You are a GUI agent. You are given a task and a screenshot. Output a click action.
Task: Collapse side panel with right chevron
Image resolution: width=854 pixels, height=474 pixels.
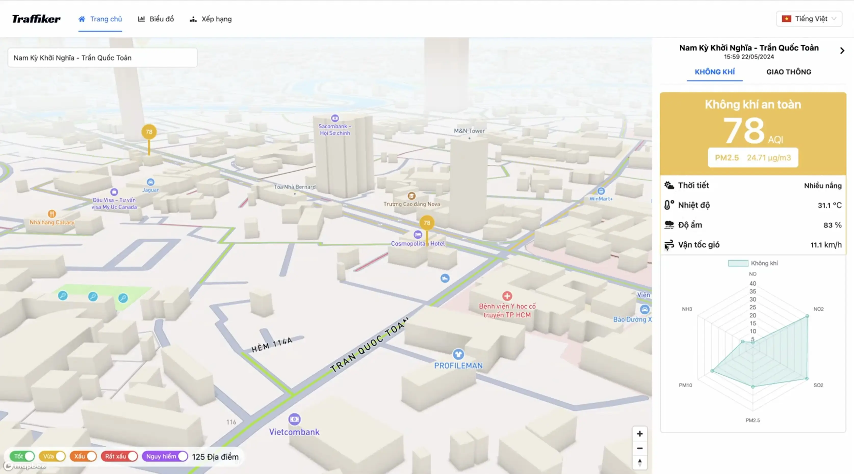coord(842,51)
